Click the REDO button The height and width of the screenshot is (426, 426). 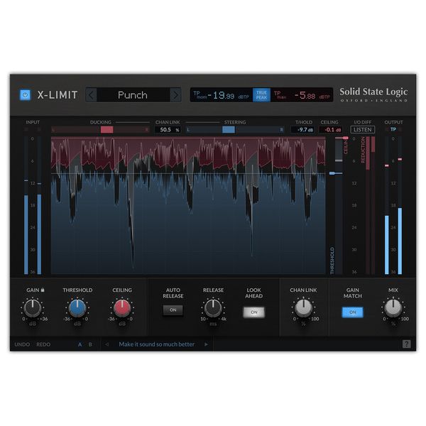coord(43,344)
